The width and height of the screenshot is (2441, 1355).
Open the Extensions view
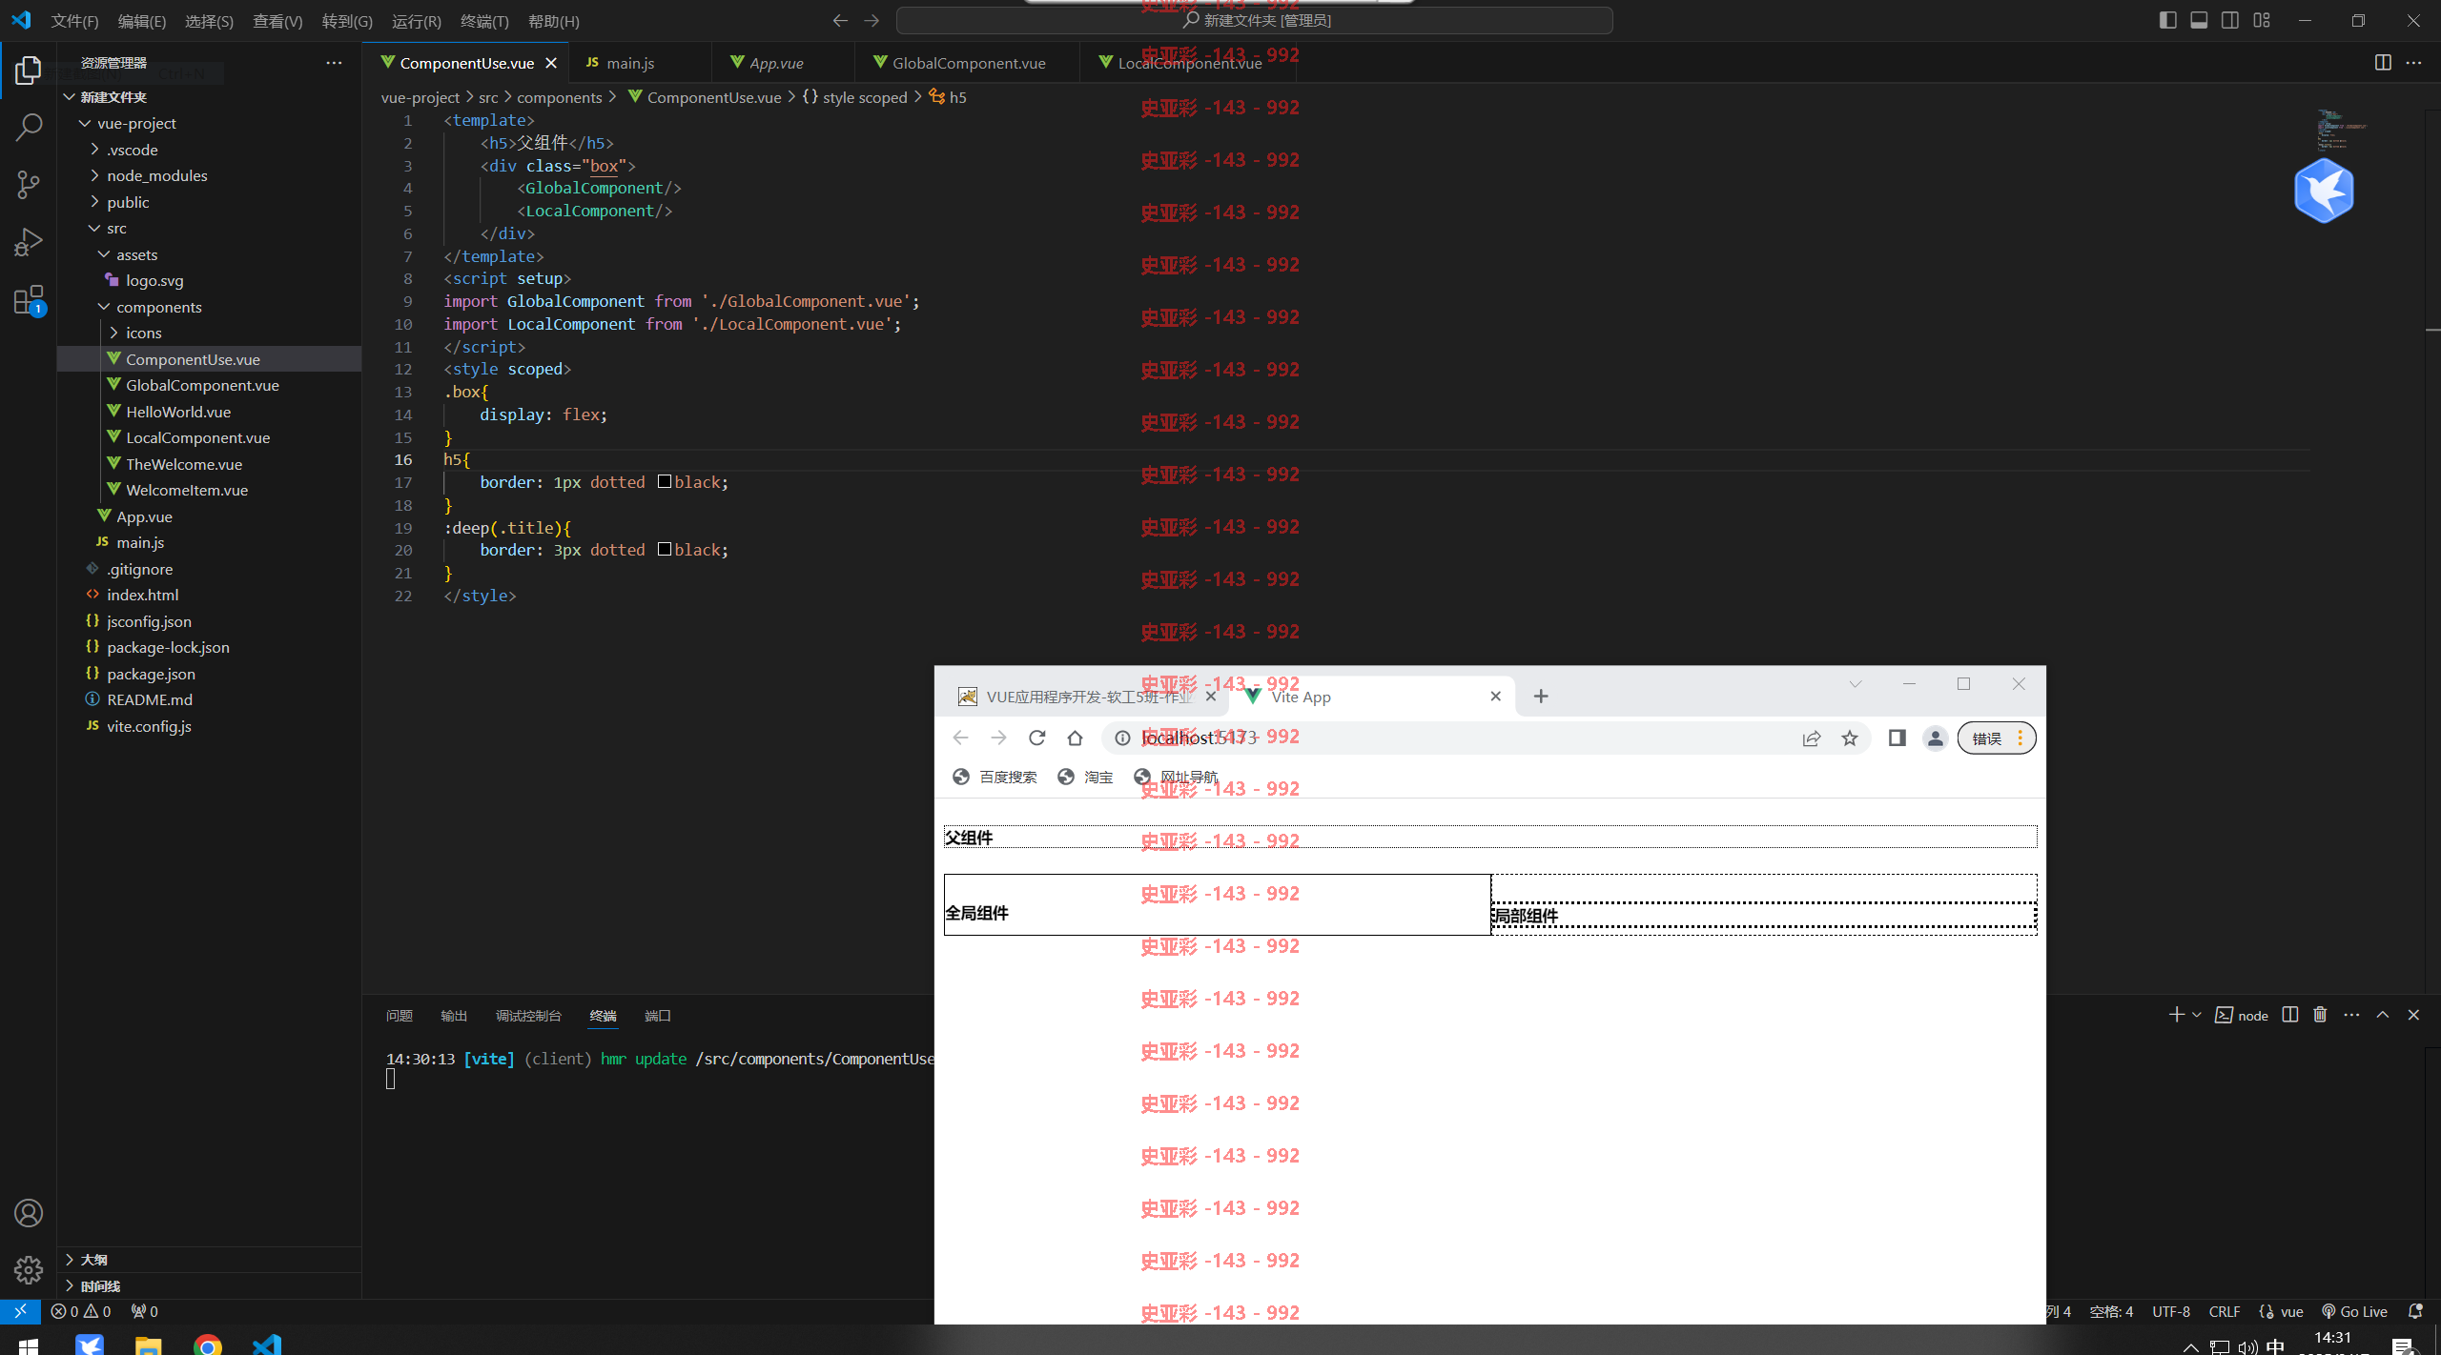[x=29, y=300]
